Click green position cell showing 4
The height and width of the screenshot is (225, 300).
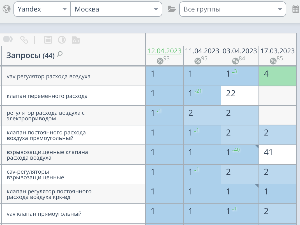(x=278, y=76)
